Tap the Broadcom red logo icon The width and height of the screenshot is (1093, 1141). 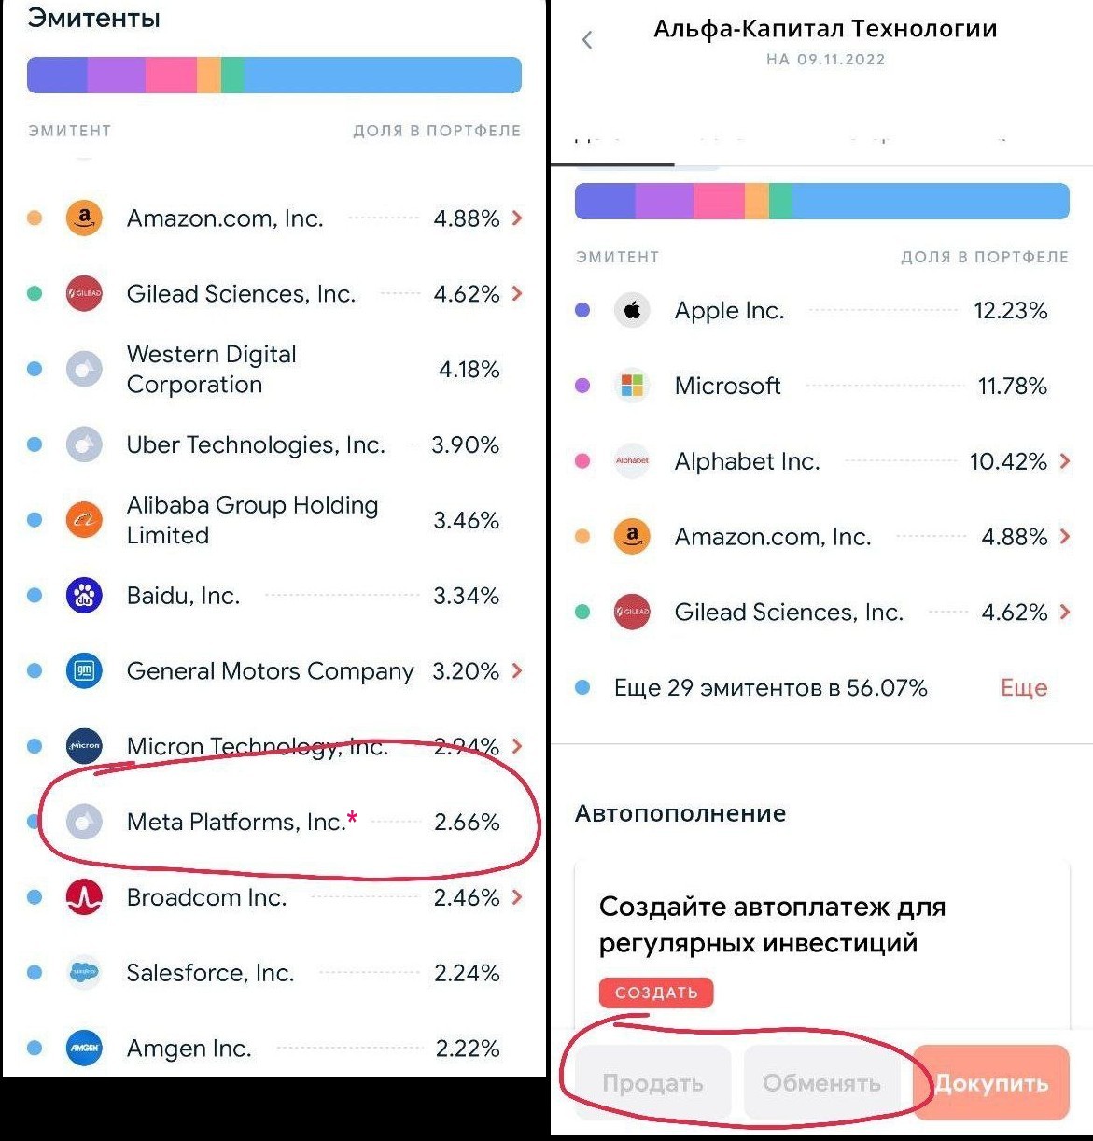84,897
